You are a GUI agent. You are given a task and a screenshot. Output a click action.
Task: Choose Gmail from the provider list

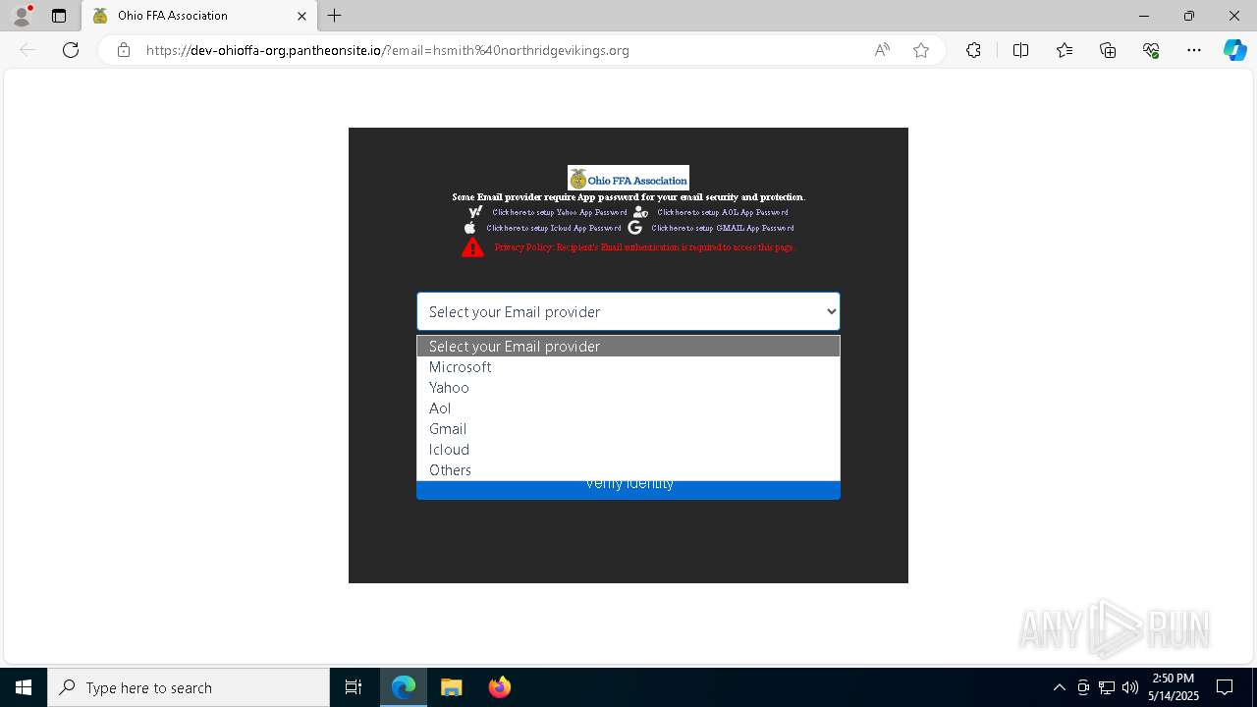pyautogui.click(x=628, y=428)
